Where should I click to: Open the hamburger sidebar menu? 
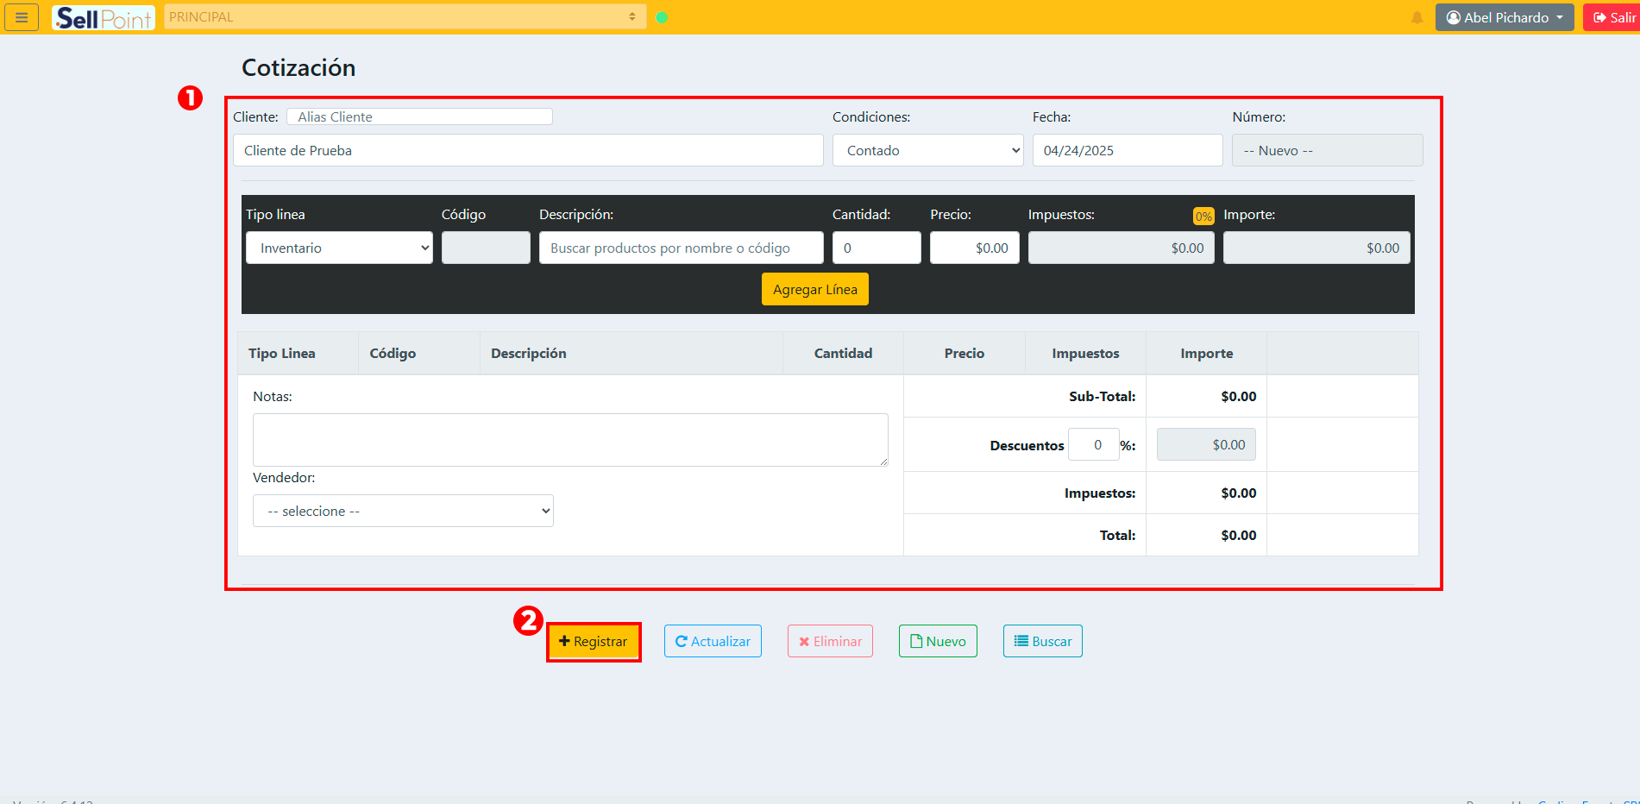[22, 17]
